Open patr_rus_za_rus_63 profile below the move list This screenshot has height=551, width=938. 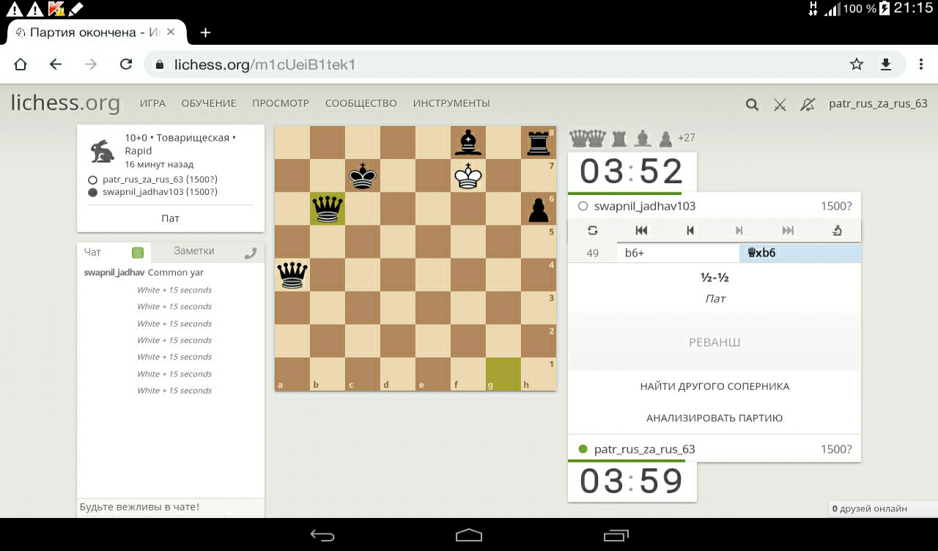click(x=645, y=449)
